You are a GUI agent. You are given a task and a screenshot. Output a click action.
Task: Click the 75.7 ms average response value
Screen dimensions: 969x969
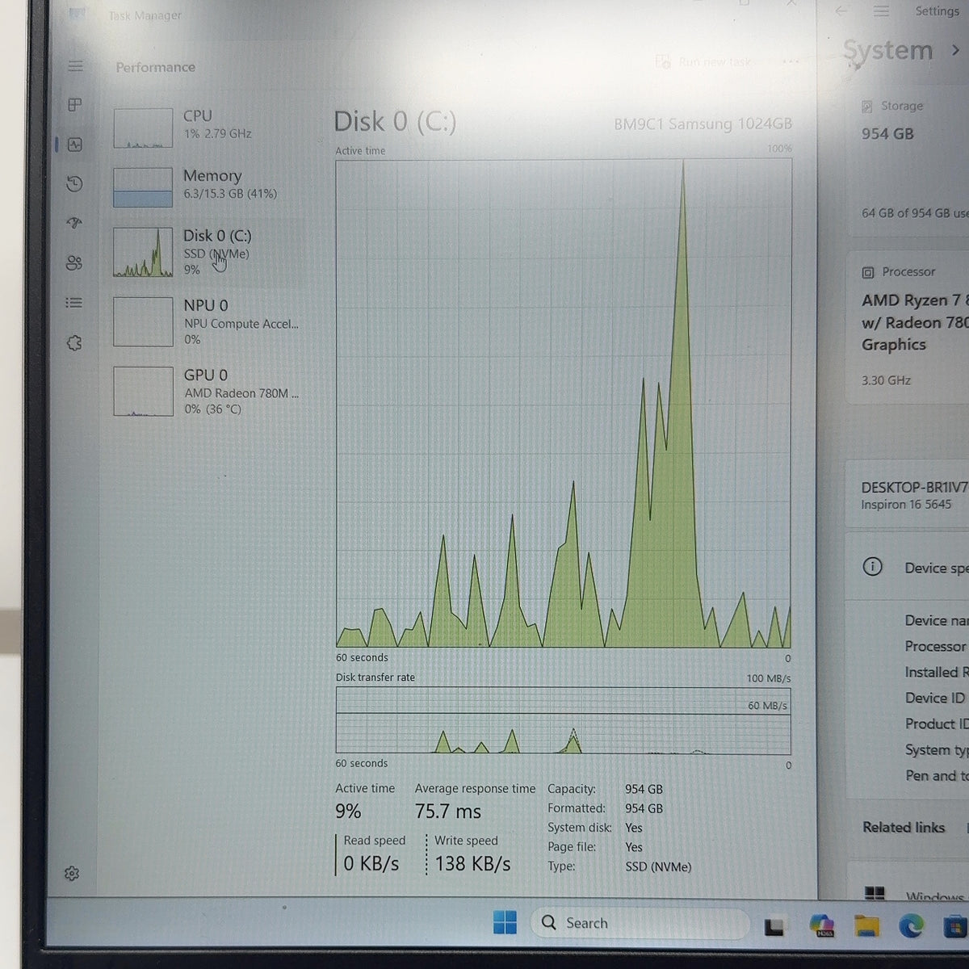pyautogui.click(x=448, y=812)
